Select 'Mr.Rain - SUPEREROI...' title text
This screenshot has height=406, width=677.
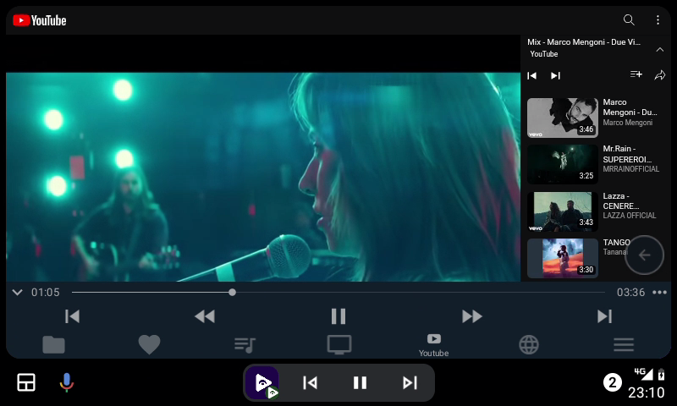coord(627,154)
